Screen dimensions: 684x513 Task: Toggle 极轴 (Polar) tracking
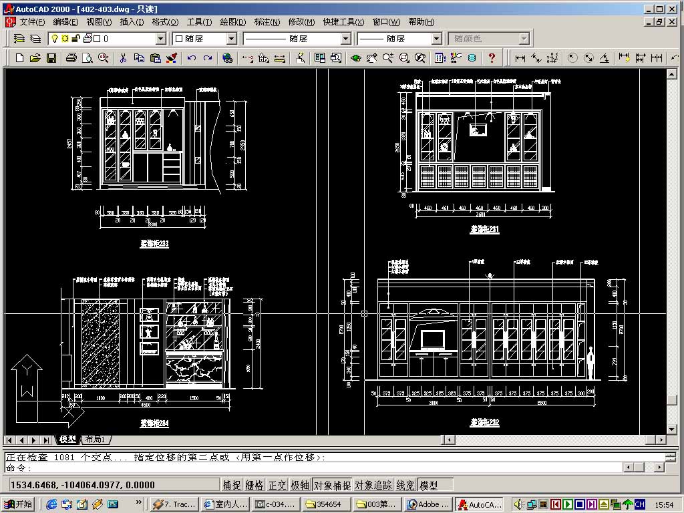(300, 485)
